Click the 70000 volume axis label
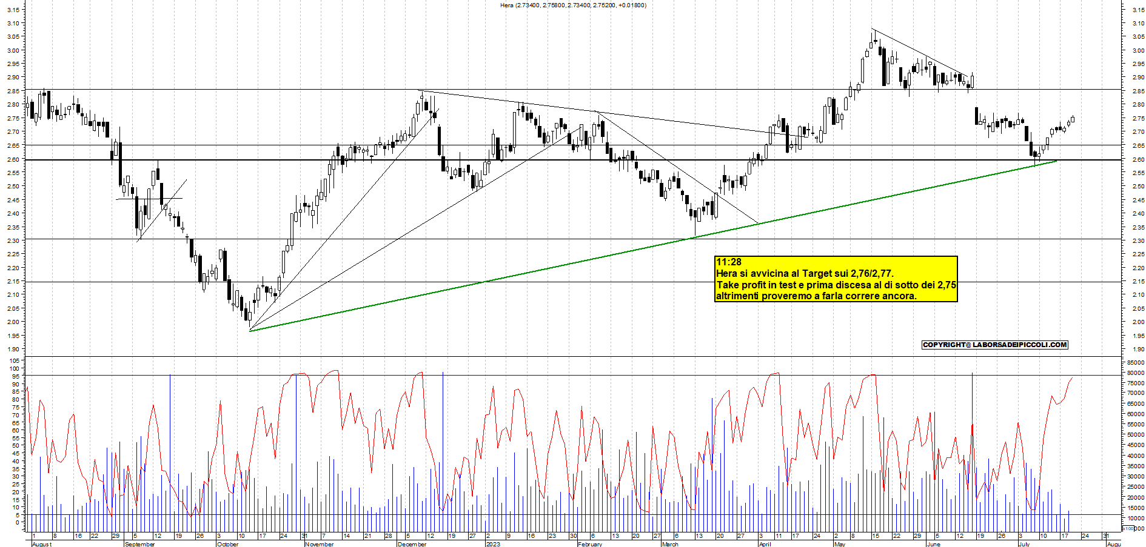 point(1136,393)
